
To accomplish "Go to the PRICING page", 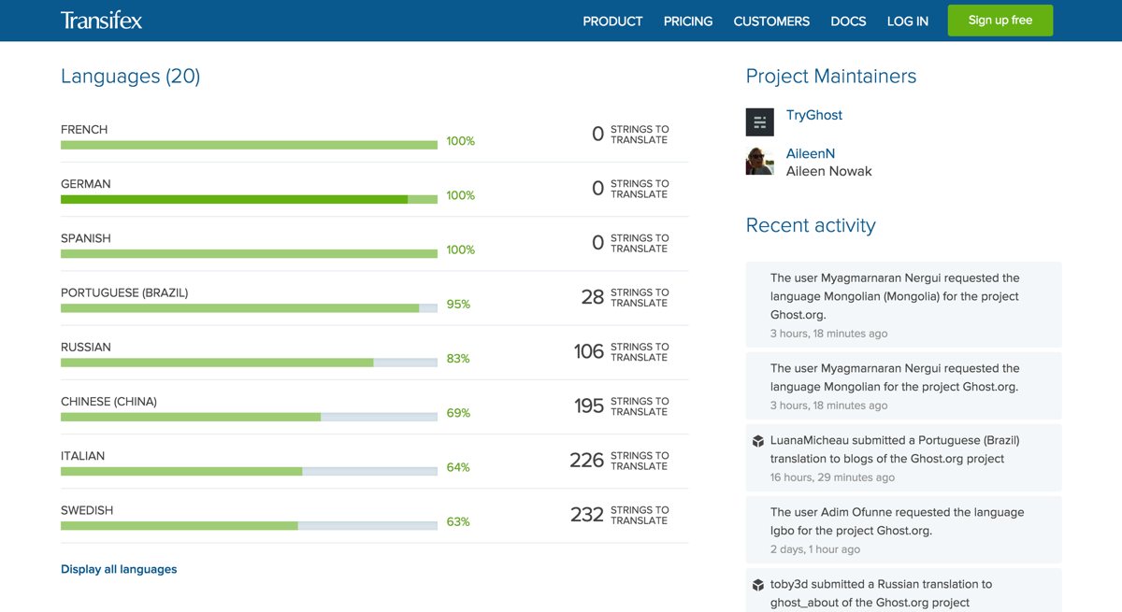I will pyautogui.click(x=688, y=21).
